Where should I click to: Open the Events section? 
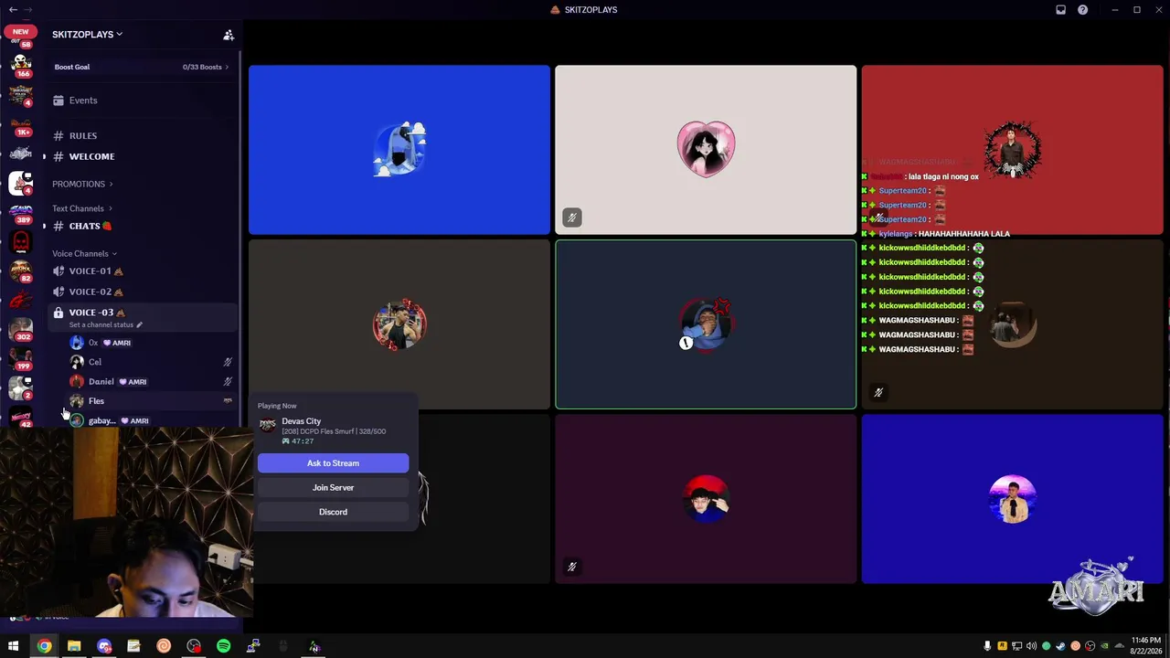[x=142, y=101]
